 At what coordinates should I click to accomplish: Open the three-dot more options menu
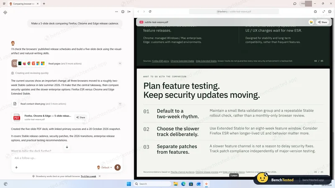116,12
